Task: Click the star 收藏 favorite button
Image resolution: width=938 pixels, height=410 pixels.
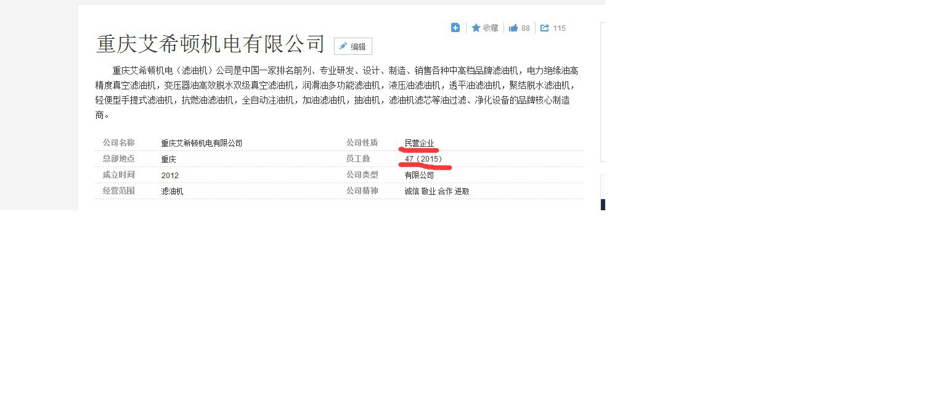Action: click(x=485, y=28)
